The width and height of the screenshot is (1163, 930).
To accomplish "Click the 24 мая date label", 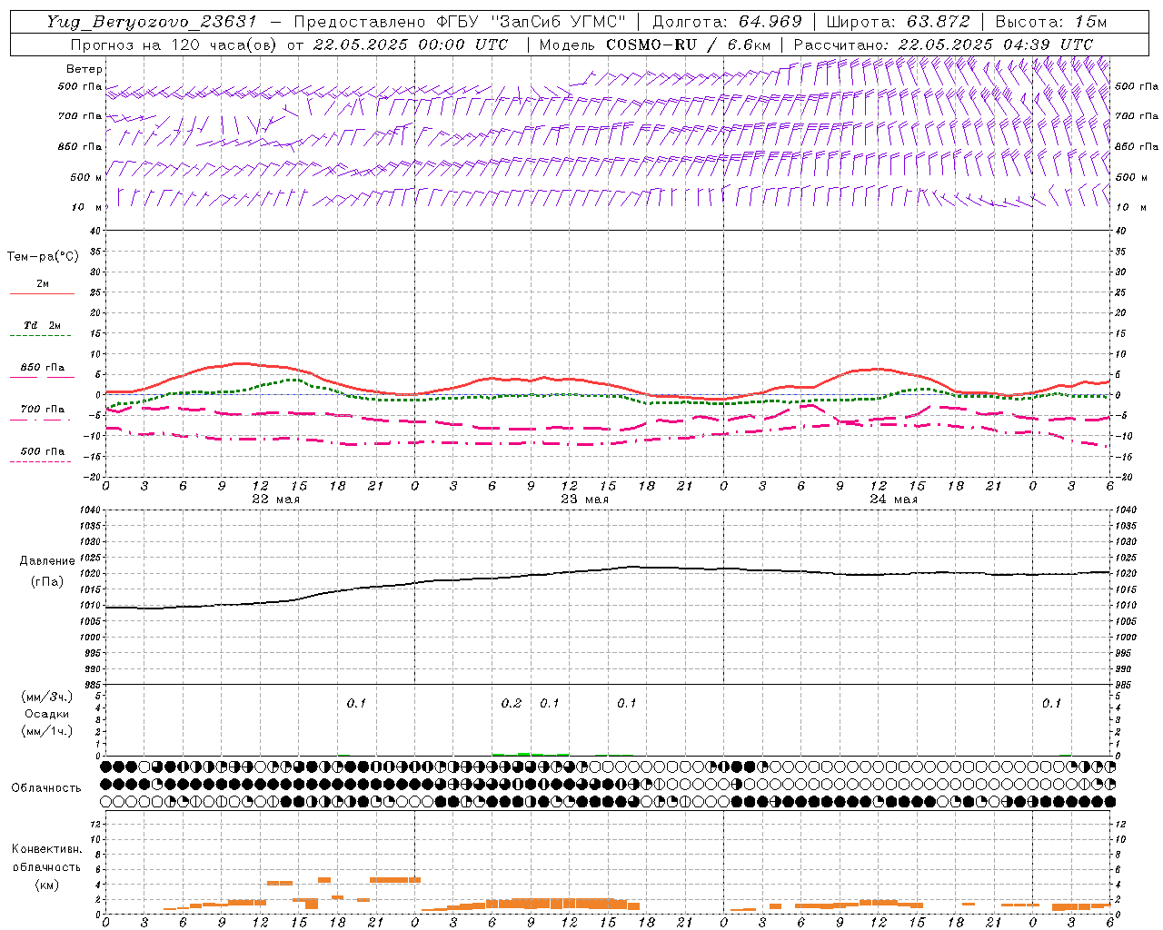I will point(893,500).
